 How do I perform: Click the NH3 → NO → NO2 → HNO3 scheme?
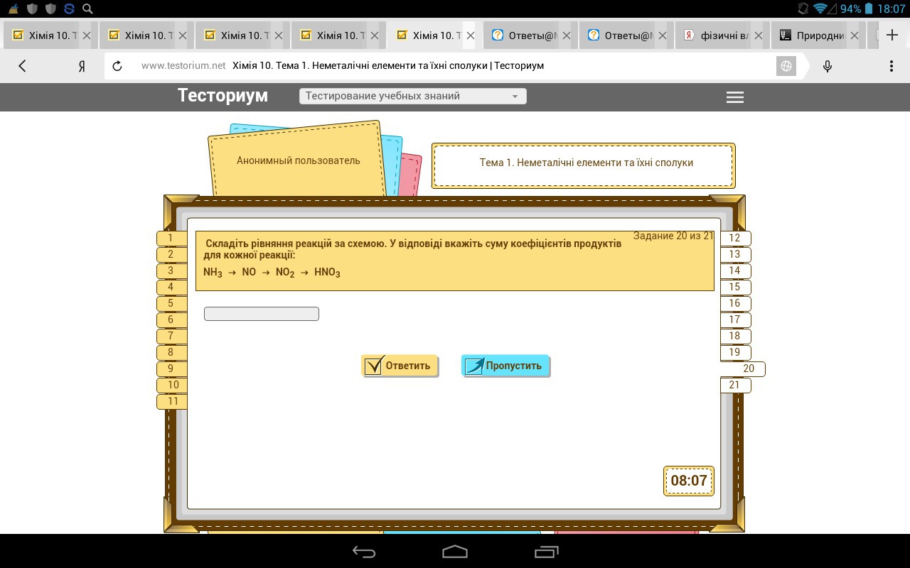click(x=272, y=273)
